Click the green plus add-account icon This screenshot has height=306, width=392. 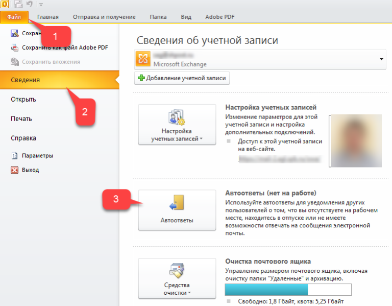click(141, 78)
